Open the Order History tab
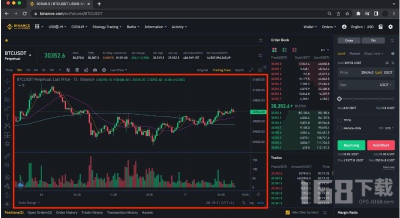Viewport: 400px width, 218px height. tap(66, 212)
